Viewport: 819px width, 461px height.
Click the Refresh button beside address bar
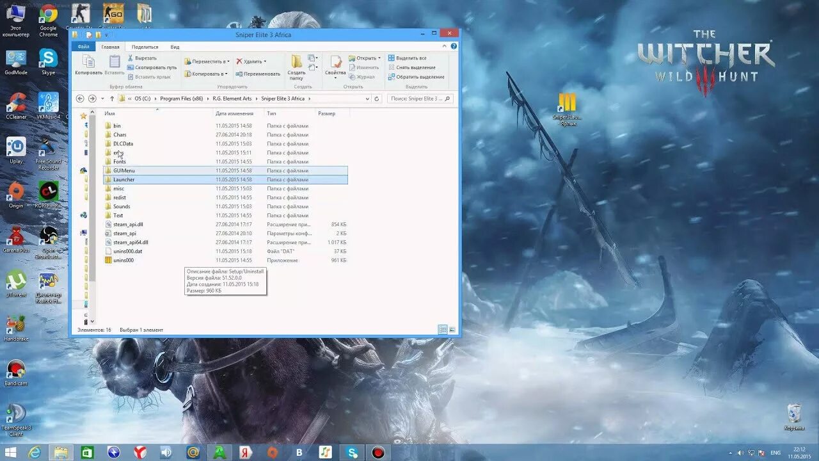tap(377, 99)
